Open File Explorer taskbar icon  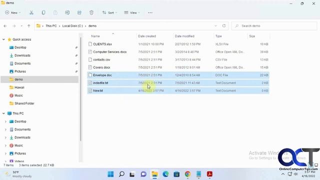(x=154, y=174)
